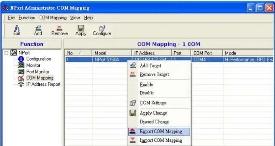
Task: Click the Remove toolbar icon
Action: pos(59,28)
